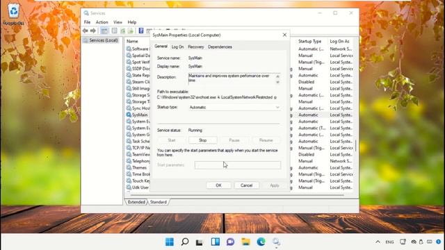Click the Resume service button
This screenshot has width=445, height=250.
tap(266, 140)
